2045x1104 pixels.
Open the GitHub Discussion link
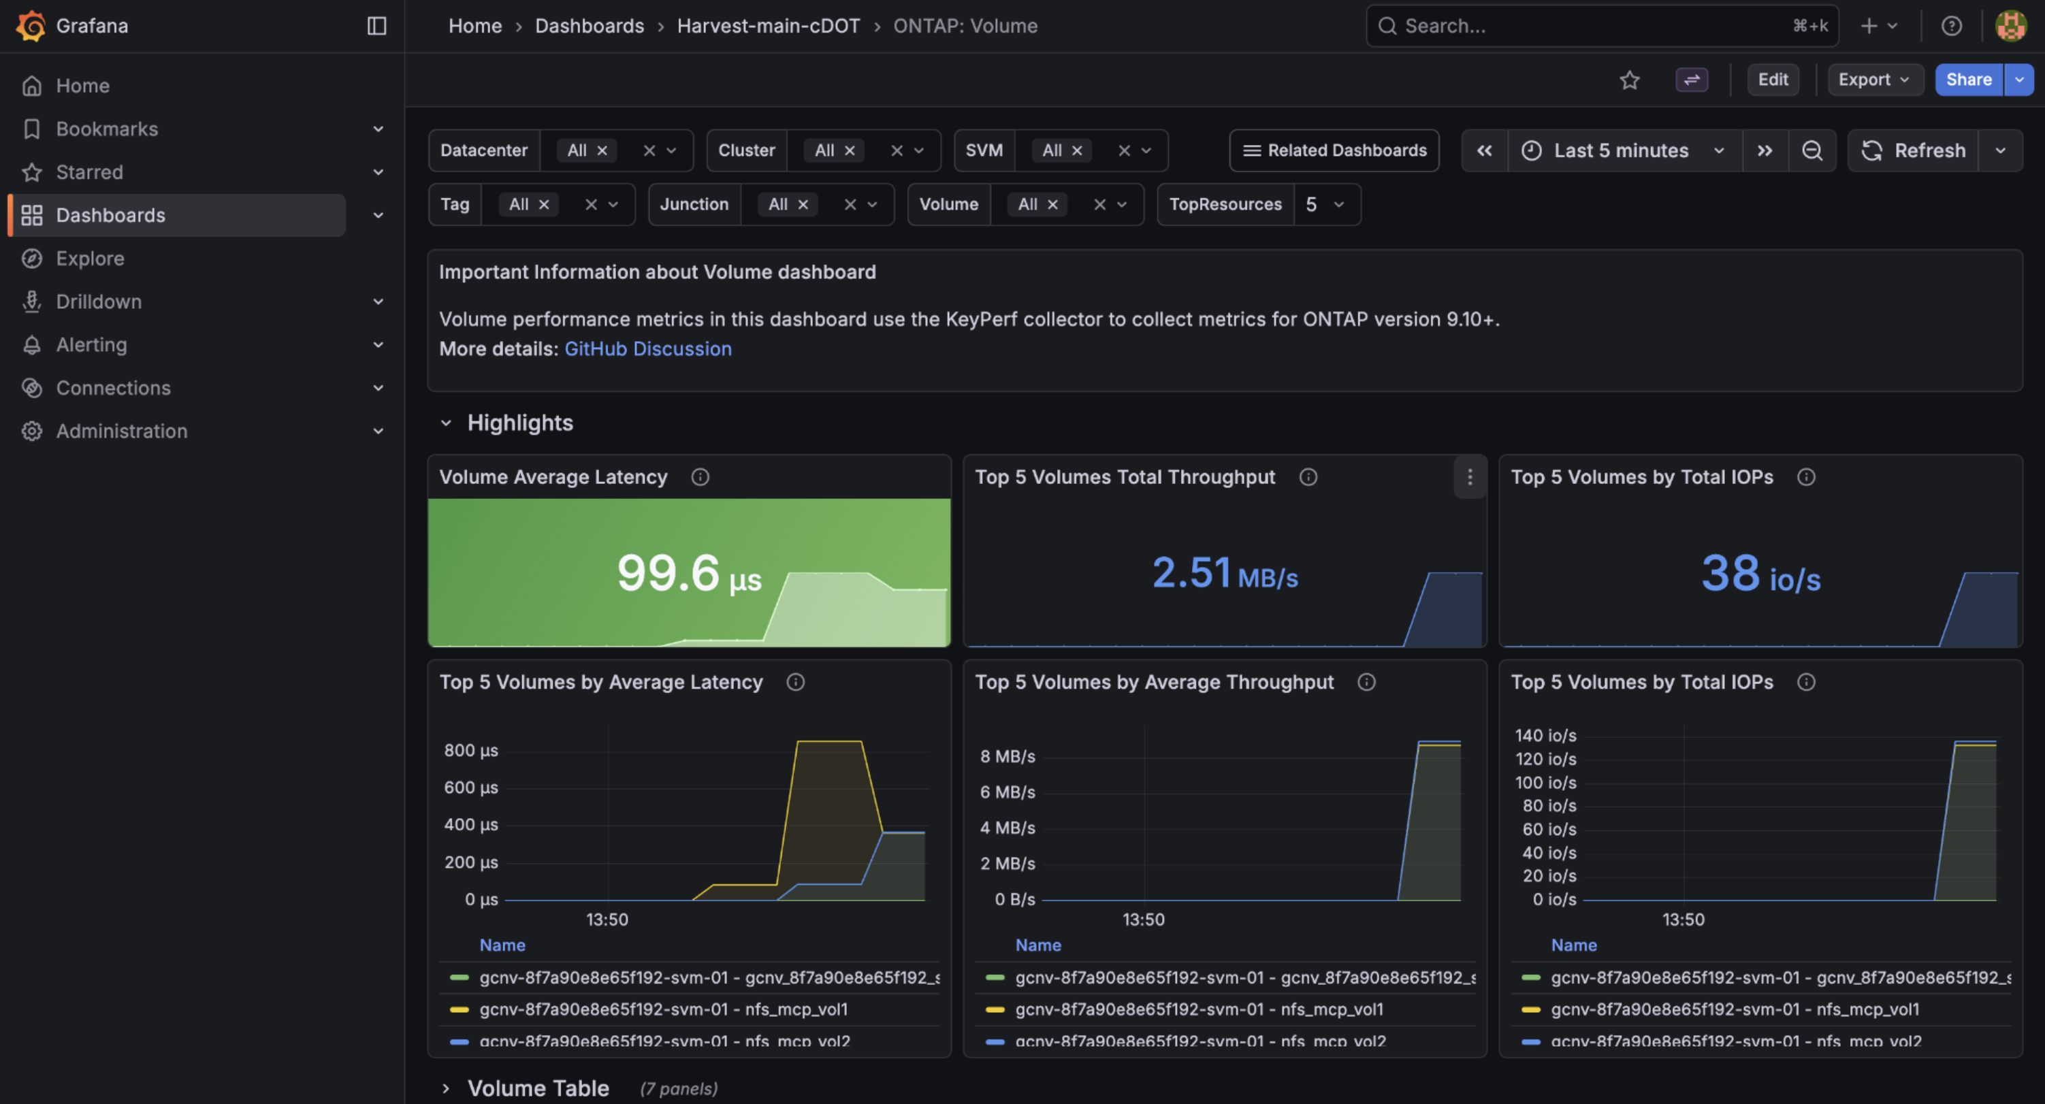point(648,348)
